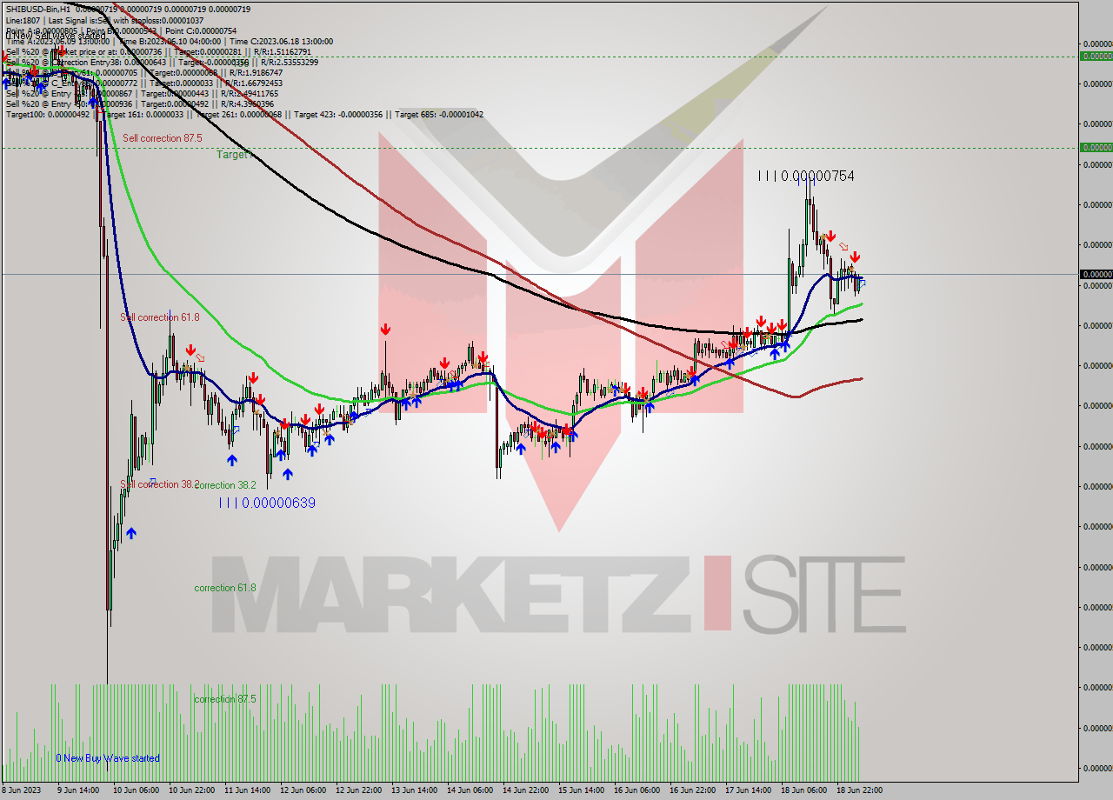Click the '13 Jun 14:00' time axis label
This screenshot has width=1113, height=800.
pos(413,790)
